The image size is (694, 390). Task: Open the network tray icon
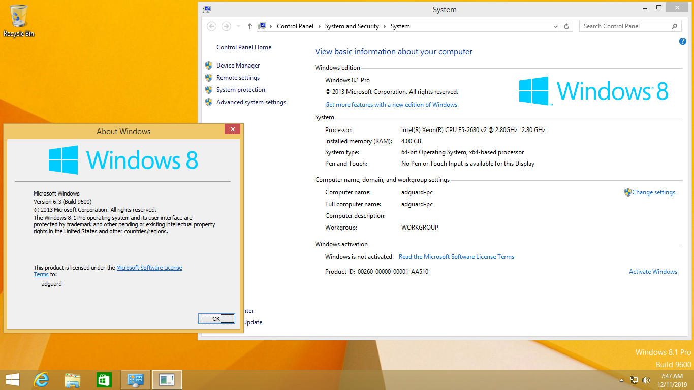click(x=634, y=380)
